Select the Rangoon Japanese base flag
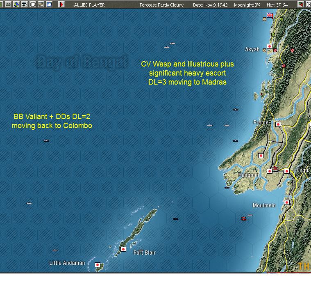Image resolution: width=311 pixels, height=294 pixels. click(270, 171)
